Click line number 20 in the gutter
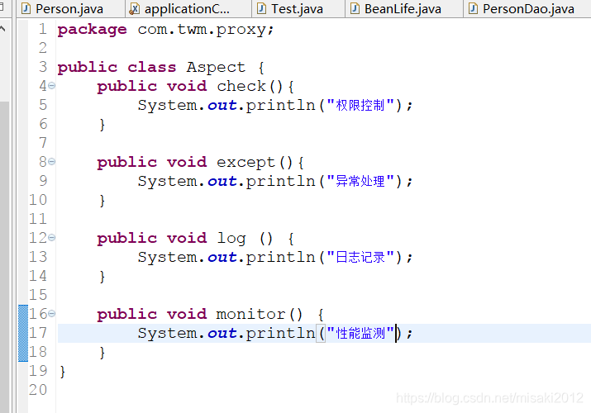This screenshot has width=591, height=413. [38, 390]
